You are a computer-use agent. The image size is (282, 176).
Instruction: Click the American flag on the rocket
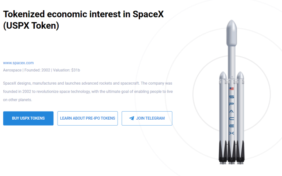click(x=231, y=89)
